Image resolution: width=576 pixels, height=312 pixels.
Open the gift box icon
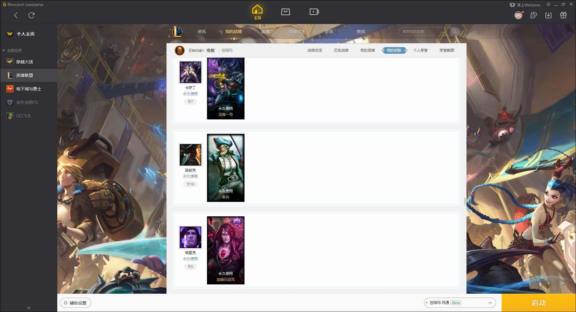[563, 15]
